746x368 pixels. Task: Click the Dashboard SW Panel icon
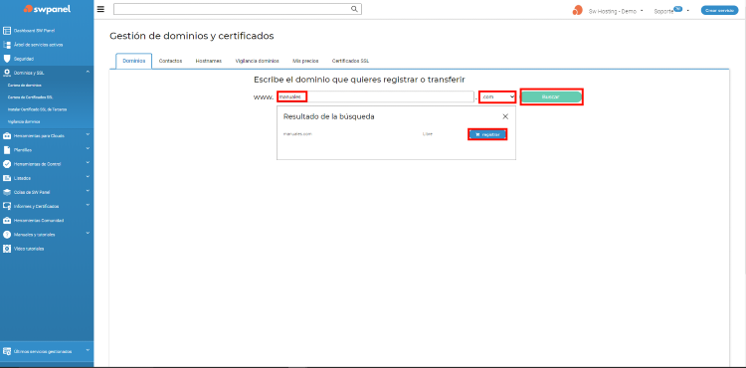click(7, 31)
